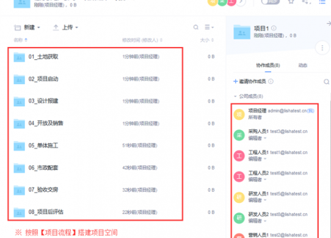Collapse the details panel with arrow
The height and width of the screenshot is (238, 331).
point(329,23)
